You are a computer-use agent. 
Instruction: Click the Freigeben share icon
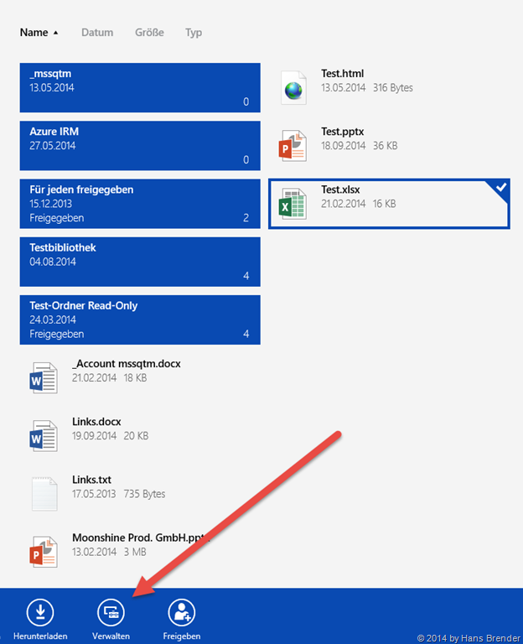tap(182, 612)
